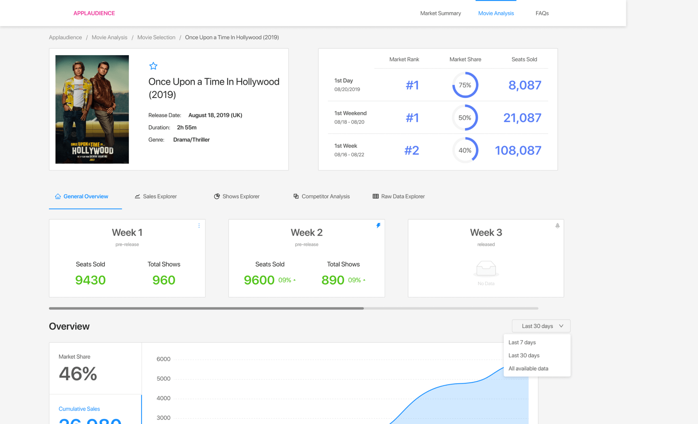This screenshot has height=424, width=698.
Task: Open the FAQs page
Action: pos(542,13)
